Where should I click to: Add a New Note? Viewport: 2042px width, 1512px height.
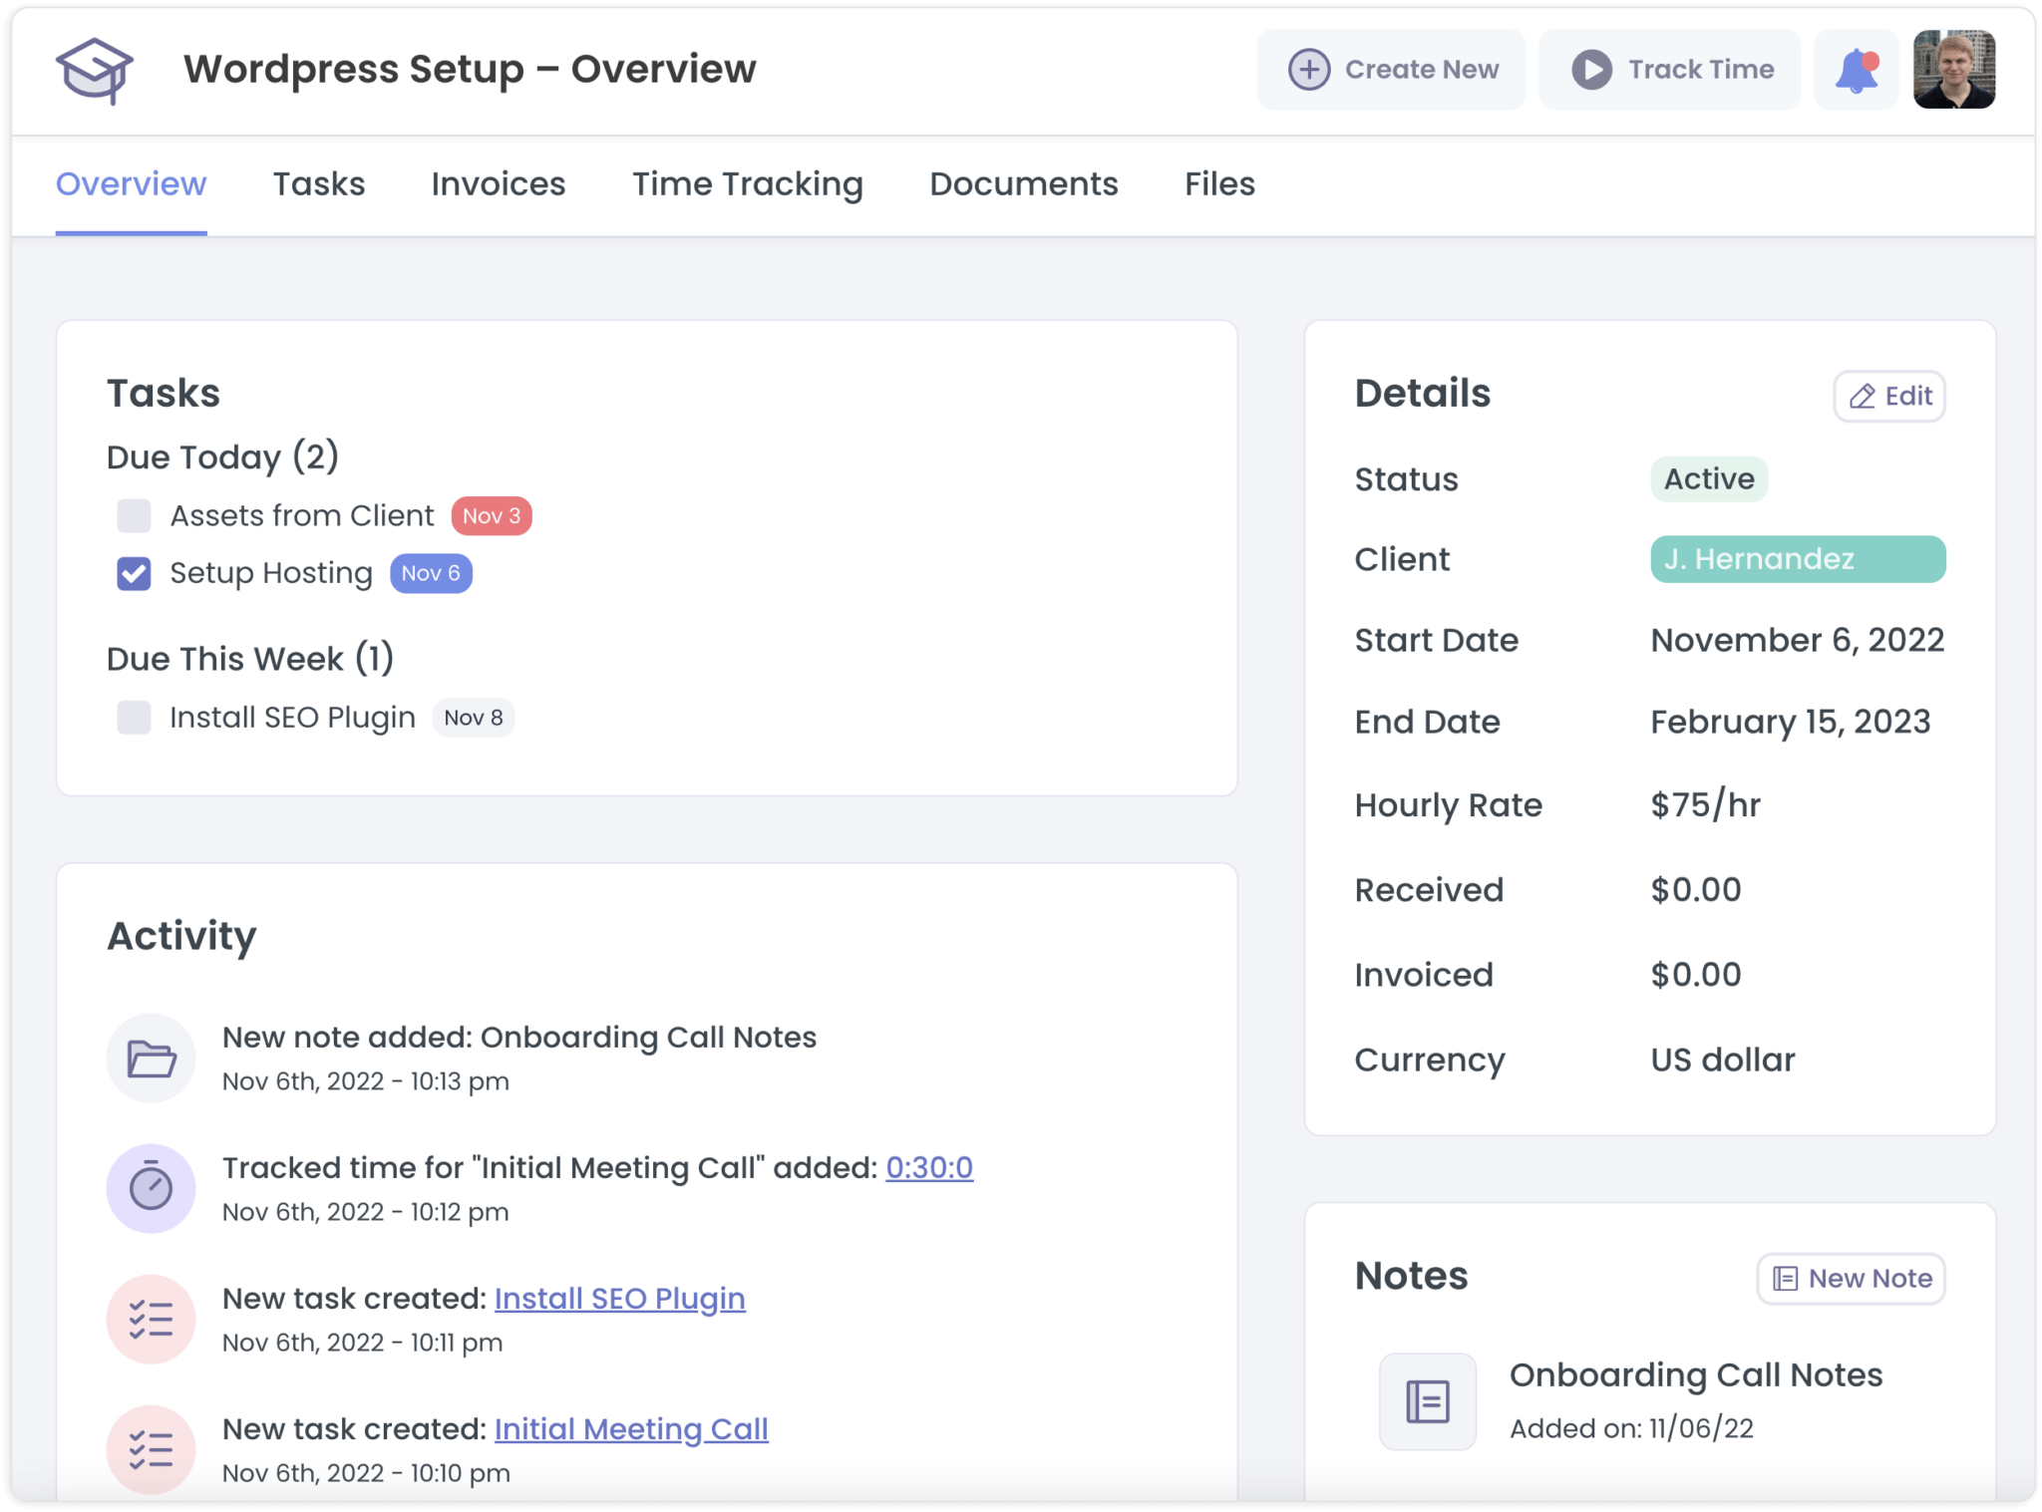[x=1851, y=1279]
